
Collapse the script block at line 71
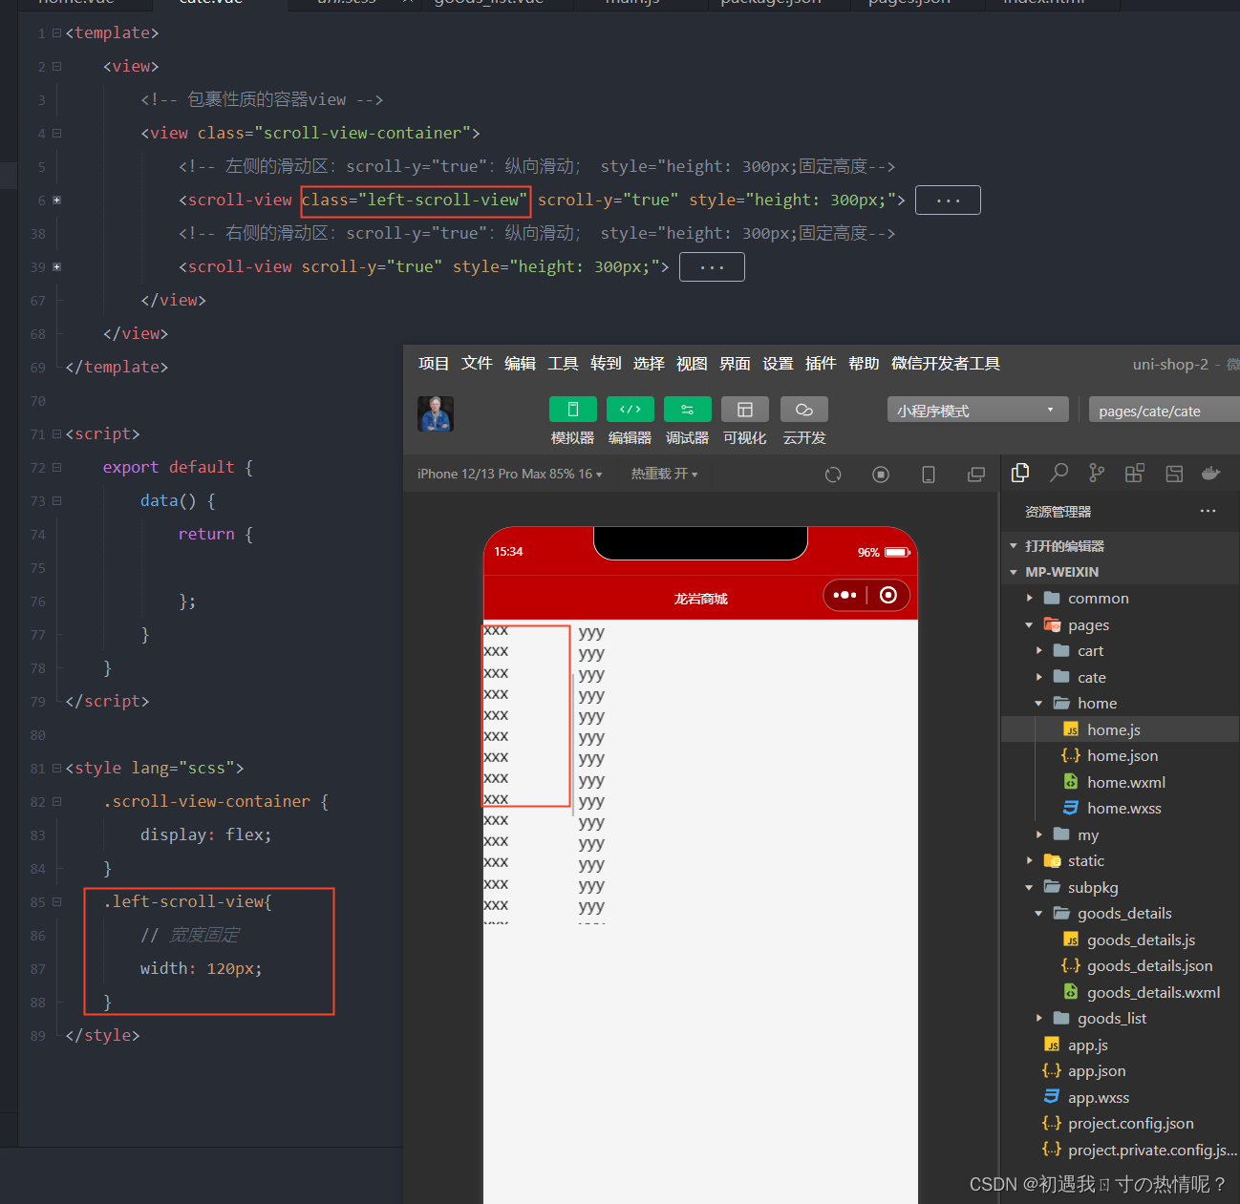coord(56,433)
